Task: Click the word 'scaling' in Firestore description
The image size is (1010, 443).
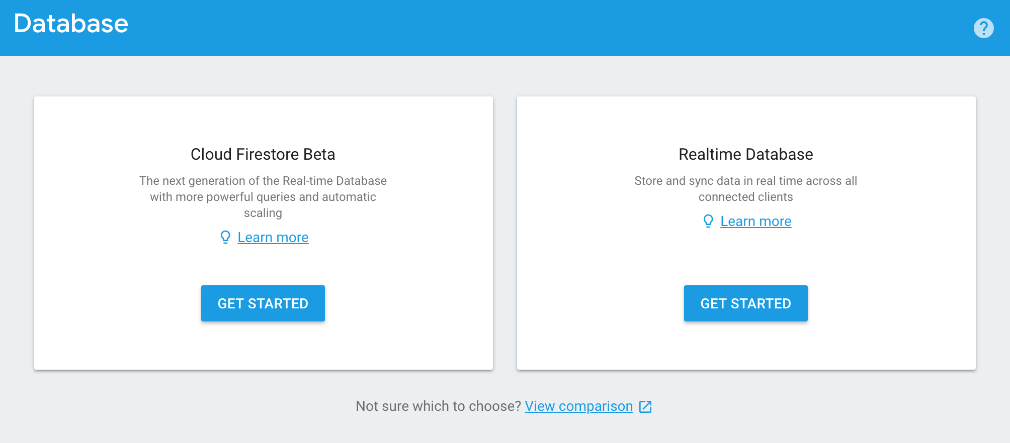Action: coord(263,213)
